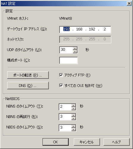Increase the NBDS timeout value

[73, 126]
